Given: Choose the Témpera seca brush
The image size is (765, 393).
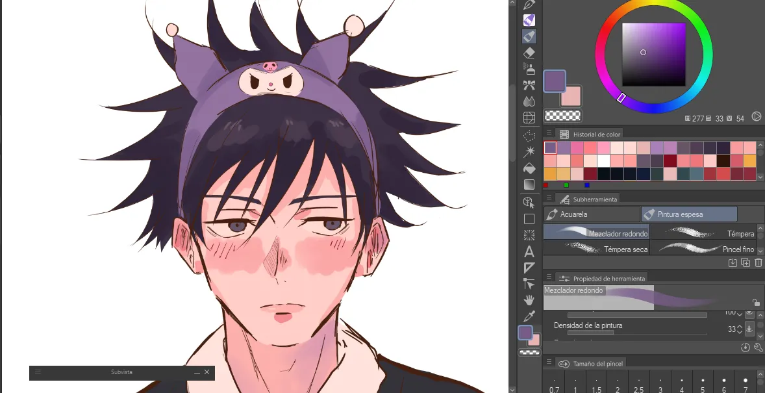Looking at the screenshot, I should (x=597, y=248).
